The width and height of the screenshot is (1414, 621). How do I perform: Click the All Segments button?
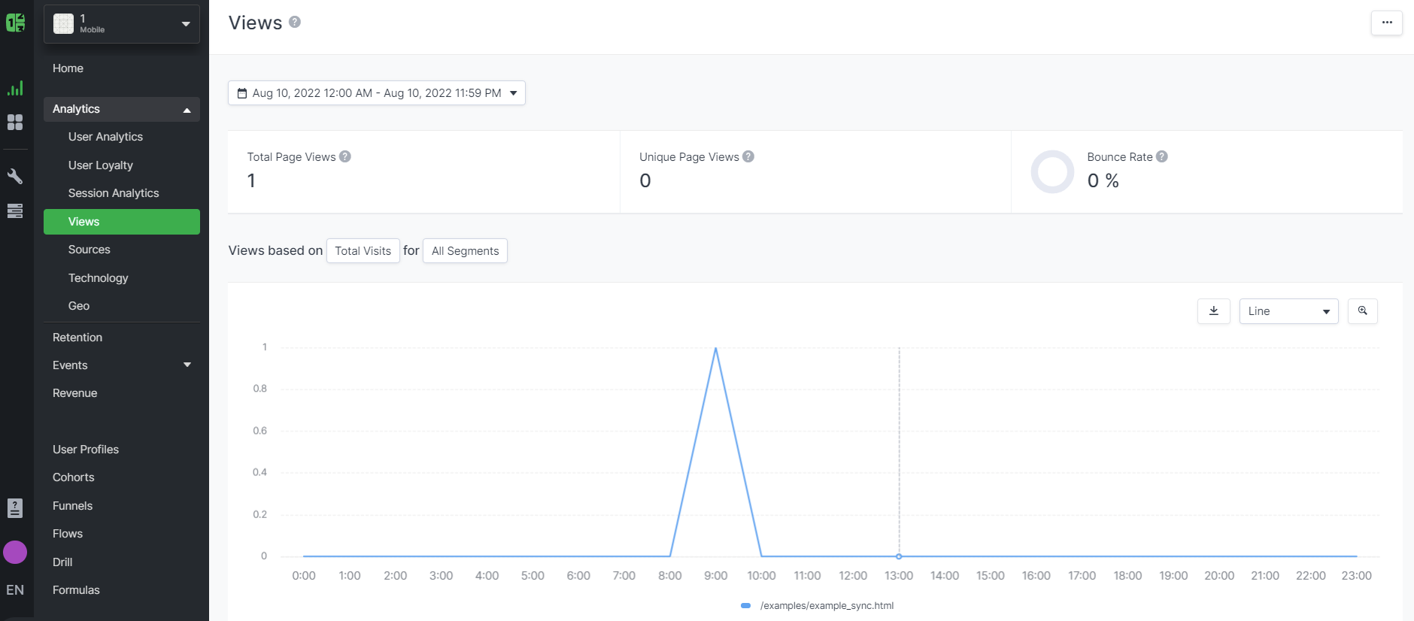(465, 251)
